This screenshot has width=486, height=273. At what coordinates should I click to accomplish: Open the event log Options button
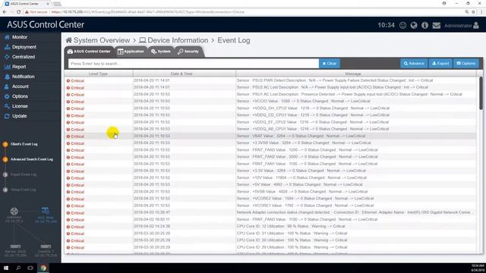tap(465, 64)
